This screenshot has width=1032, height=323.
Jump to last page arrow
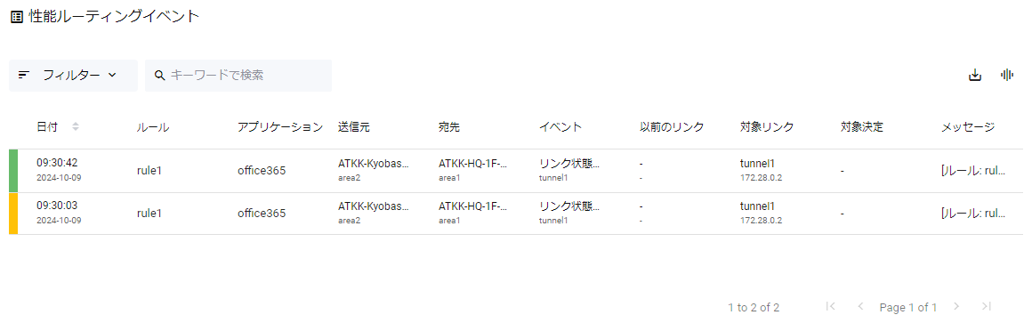pyautogui.click(x=986, y=307)
